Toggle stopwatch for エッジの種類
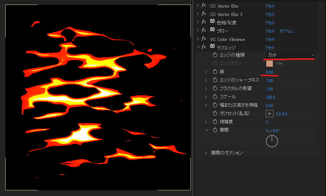This screenshot has width=326, height=196. pos(215,55)
